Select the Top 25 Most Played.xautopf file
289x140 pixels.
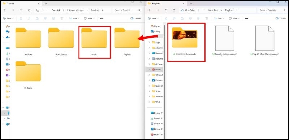point(265,40)
